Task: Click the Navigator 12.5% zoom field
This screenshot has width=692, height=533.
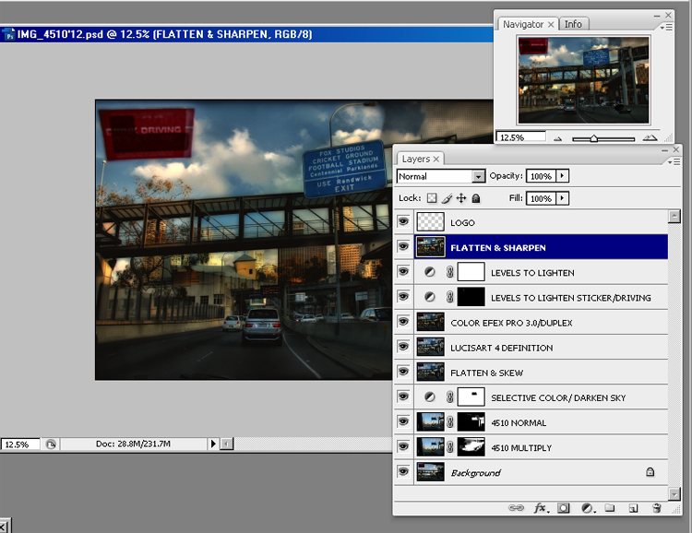Action: 520,136
